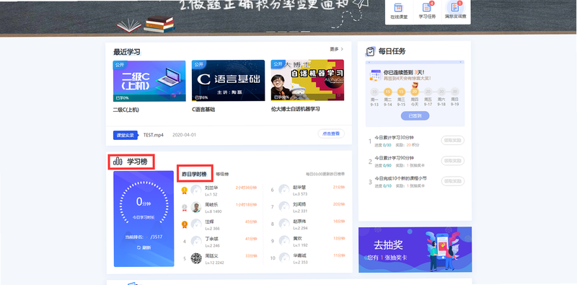Click the 学习榜 bar chart icon
577x285 pixels.
tap(118, 161)
